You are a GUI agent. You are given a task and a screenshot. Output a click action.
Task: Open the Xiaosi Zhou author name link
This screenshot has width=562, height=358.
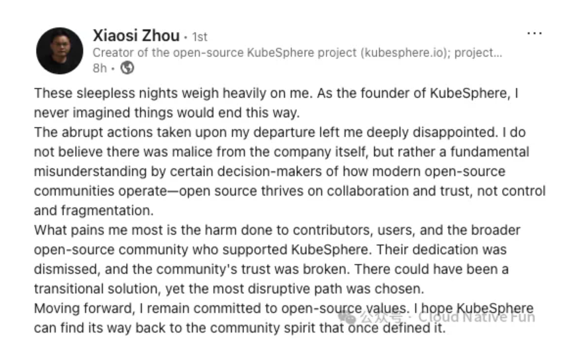[x=136, y=36]
